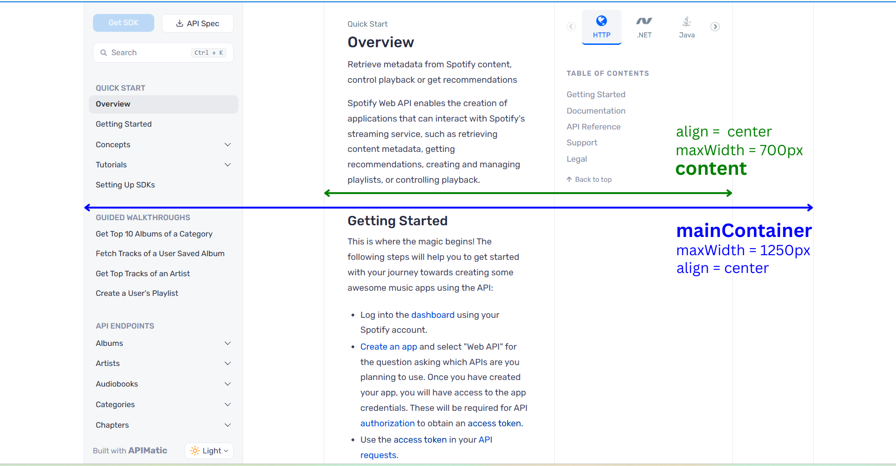This screenshot has height=466, width=896.
Task: Select the HTTP language tab
Action: click(x=602, y=27)
